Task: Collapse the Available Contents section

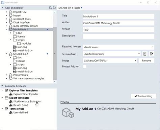Action: [2, 86]
